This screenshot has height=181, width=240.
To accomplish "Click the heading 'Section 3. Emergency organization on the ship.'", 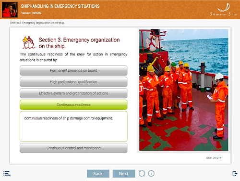I will tap(79, 43).
